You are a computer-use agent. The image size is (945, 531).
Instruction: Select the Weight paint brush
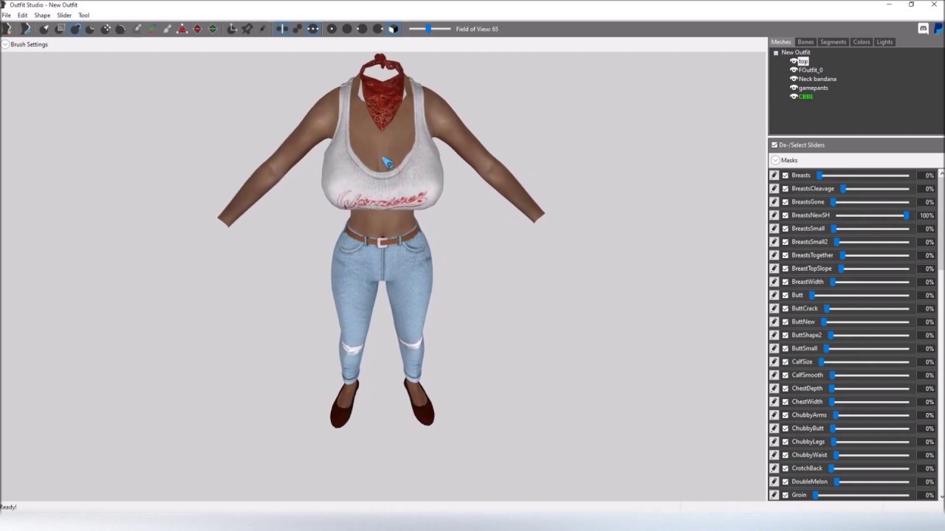(x=137, y=29)
